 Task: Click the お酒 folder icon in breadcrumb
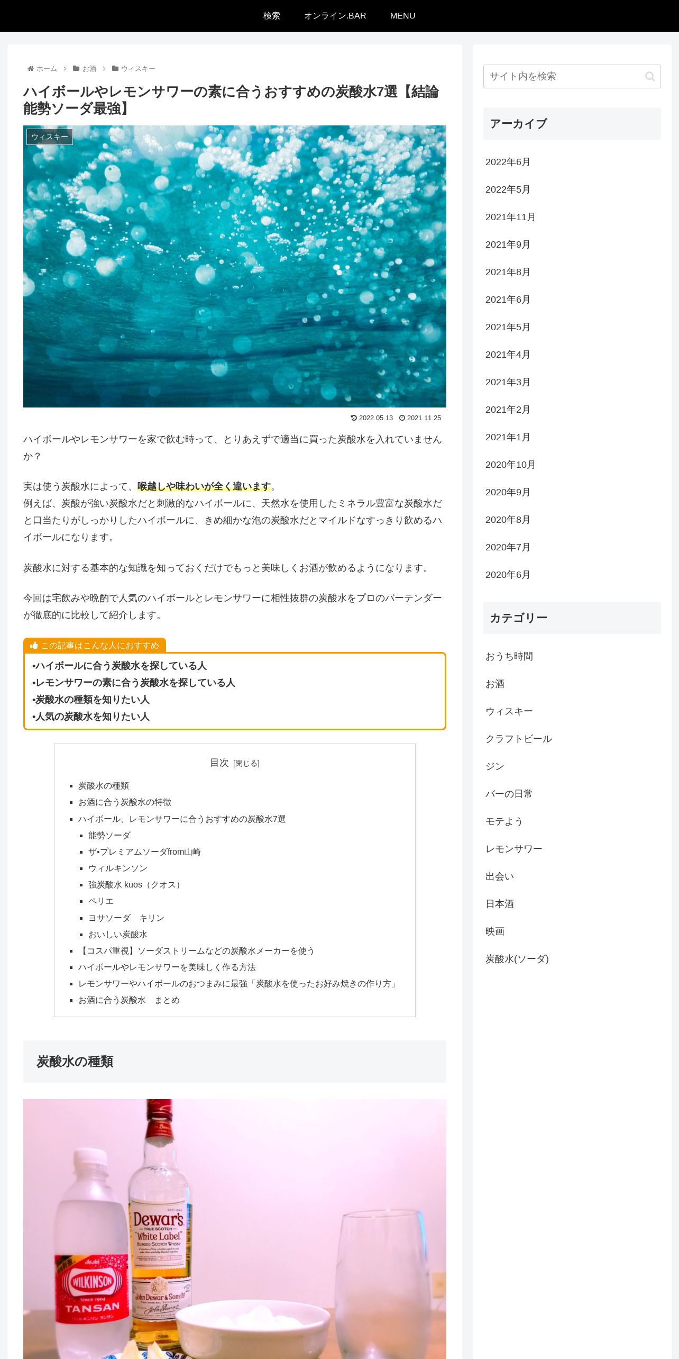pyautogui.click(x=76, y=69)
